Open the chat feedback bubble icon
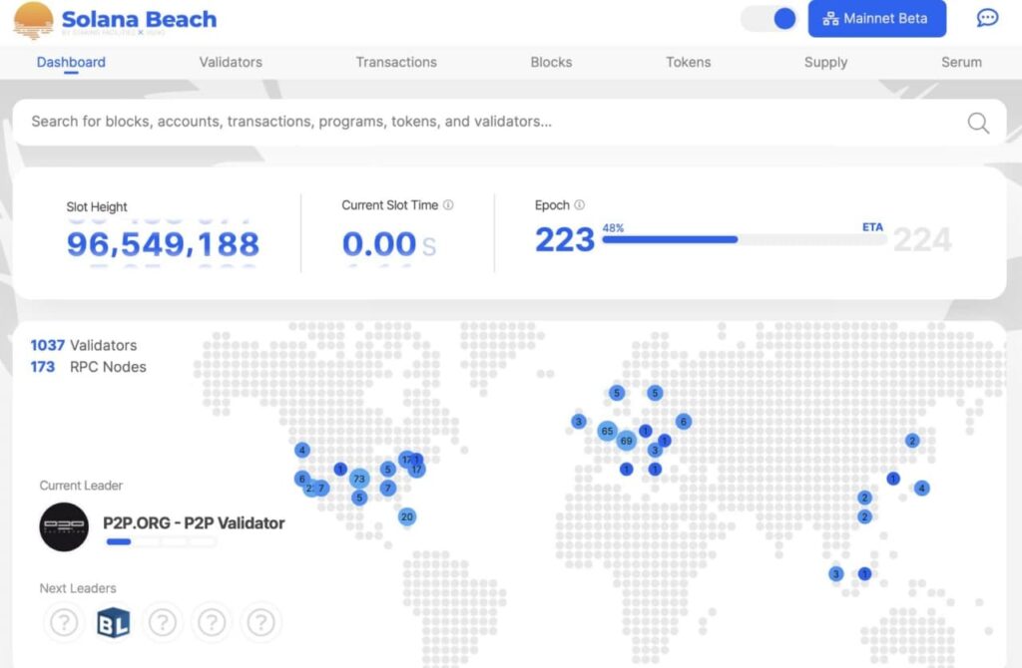Screen dimensions: 1022x668 pyautogui.click(x=986, y=18)
